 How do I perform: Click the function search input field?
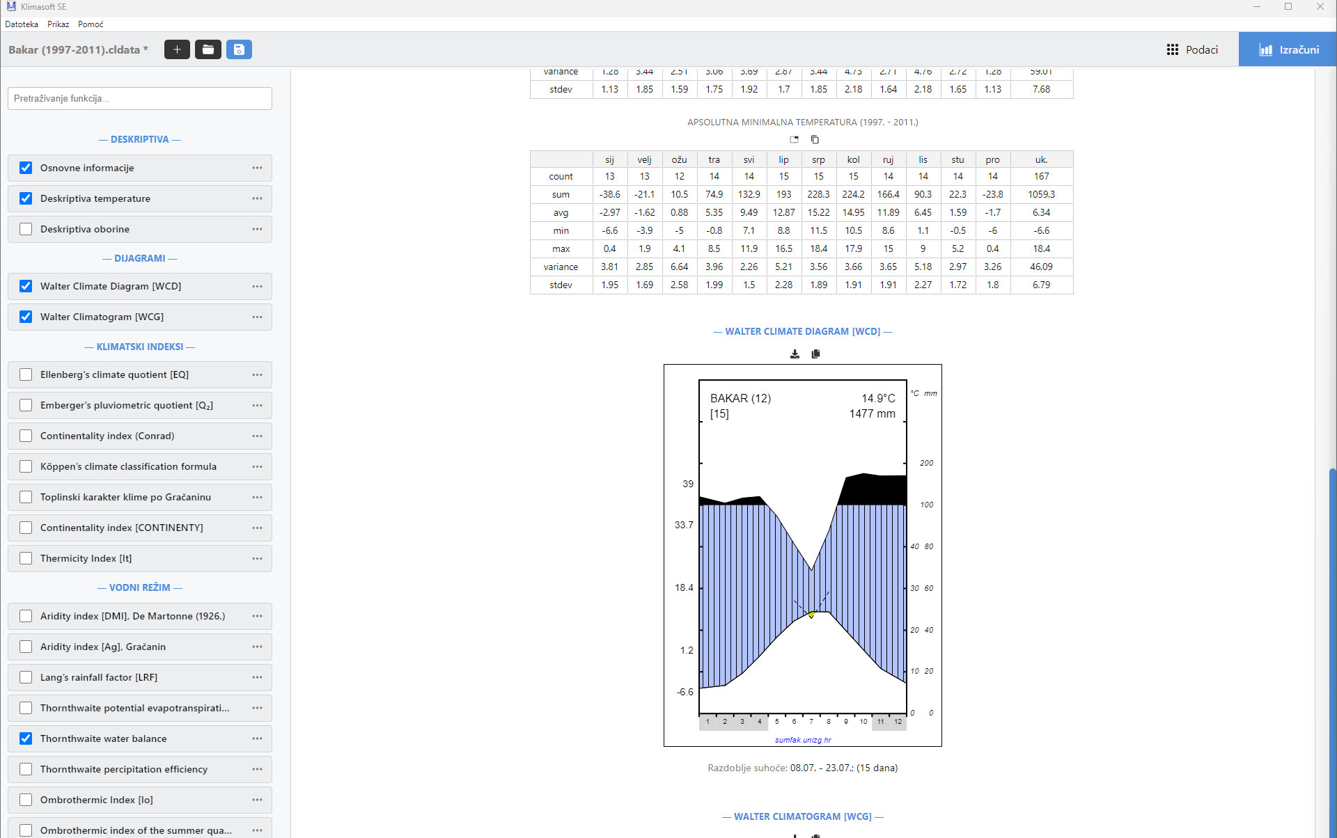139,98
